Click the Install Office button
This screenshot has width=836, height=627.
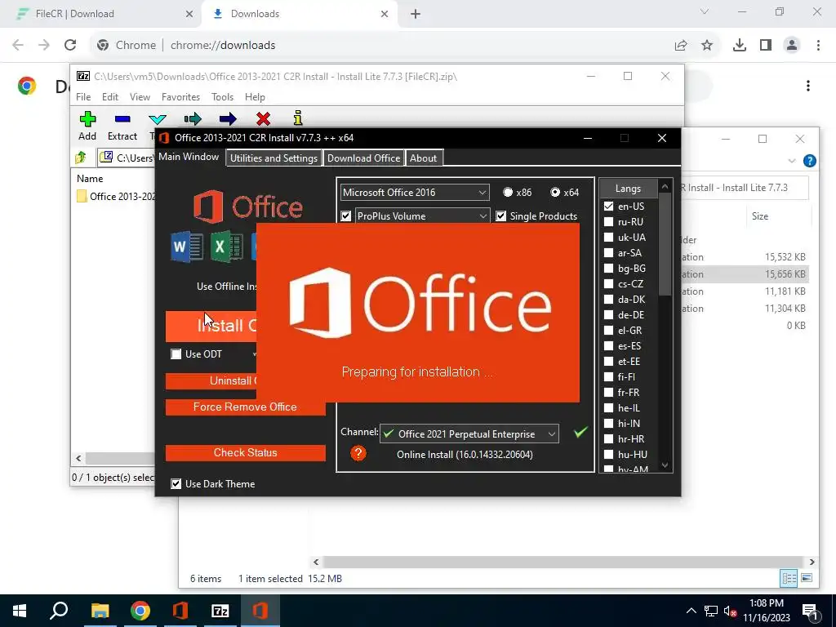(x=211, y=326)
